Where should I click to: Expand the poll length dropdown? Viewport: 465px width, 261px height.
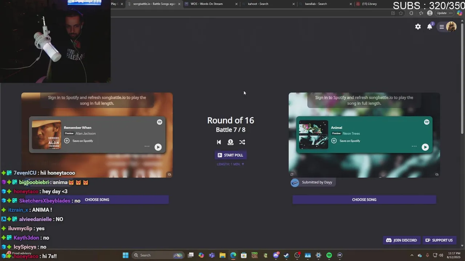[230, 164]
